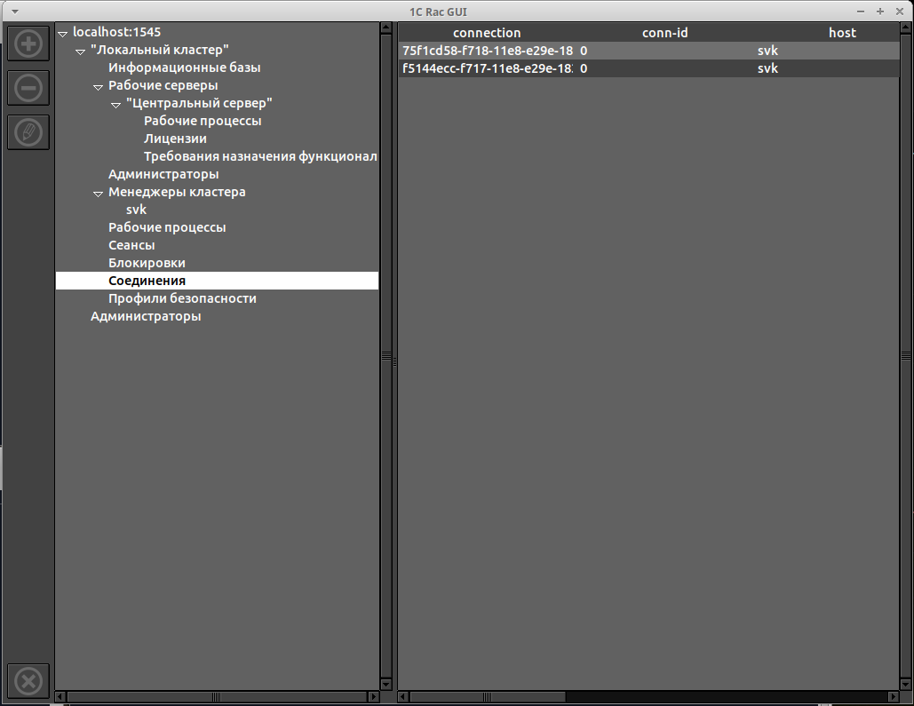Click the add (plus) toolbar icon
The width and height of the screenshot is (914, 706).
(x=28, y=44)
